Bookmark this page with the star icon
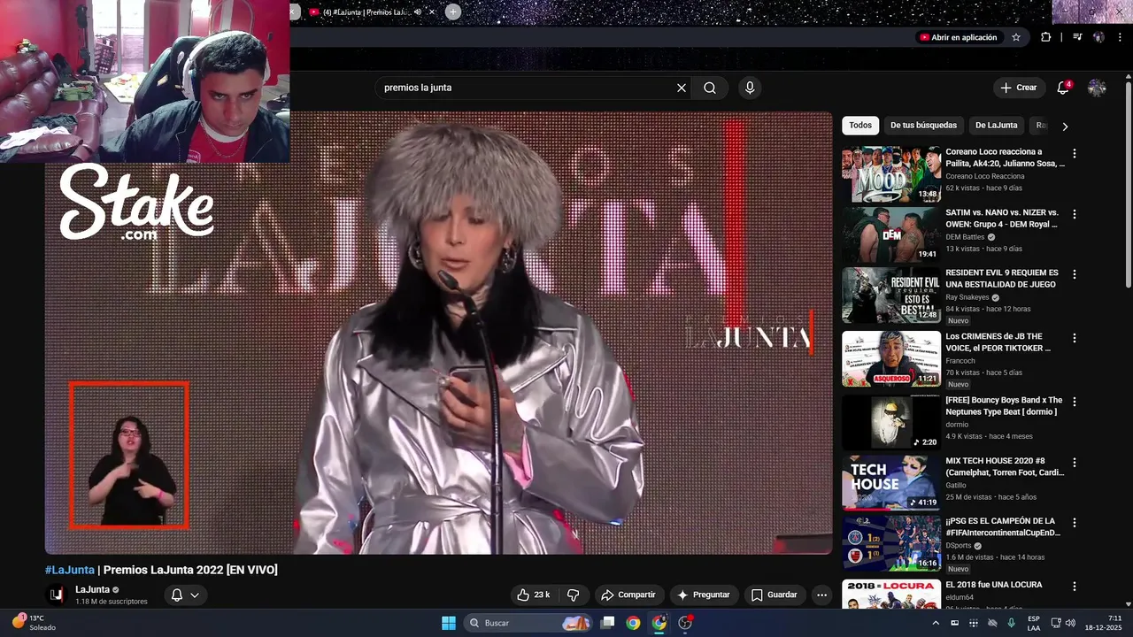The height and width of the screenshot is (637, 1133). (x=1016, y=37)
